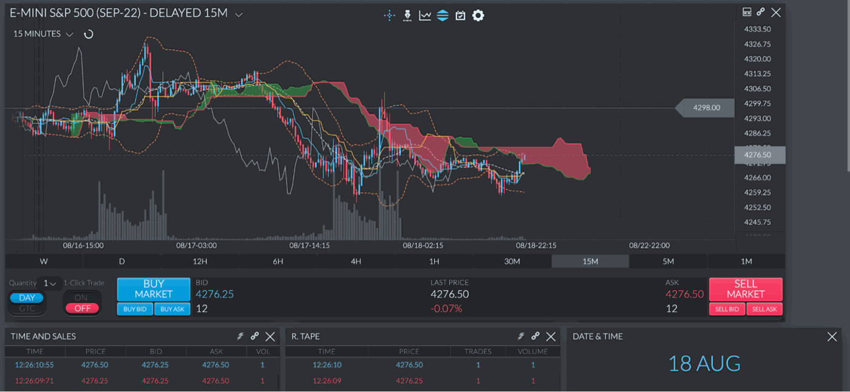Open the chart indicators line-graph icon
Viewport: 850px width, 392px height.
point(425,15)
